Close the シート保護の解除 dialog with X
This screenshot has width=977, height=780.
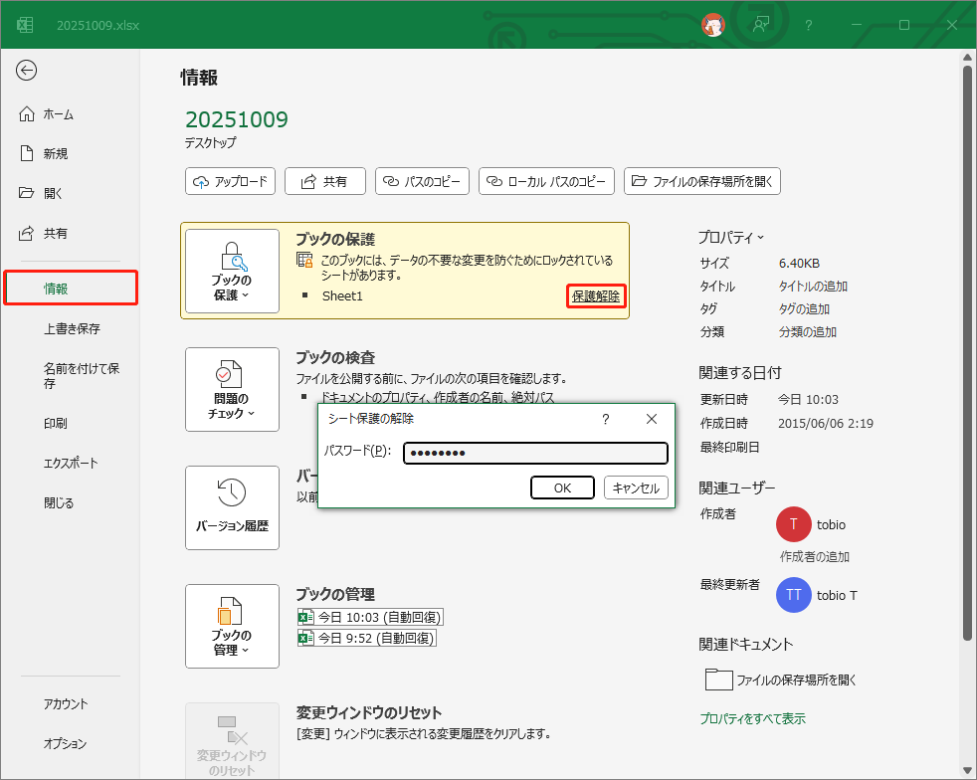point(652,420)
